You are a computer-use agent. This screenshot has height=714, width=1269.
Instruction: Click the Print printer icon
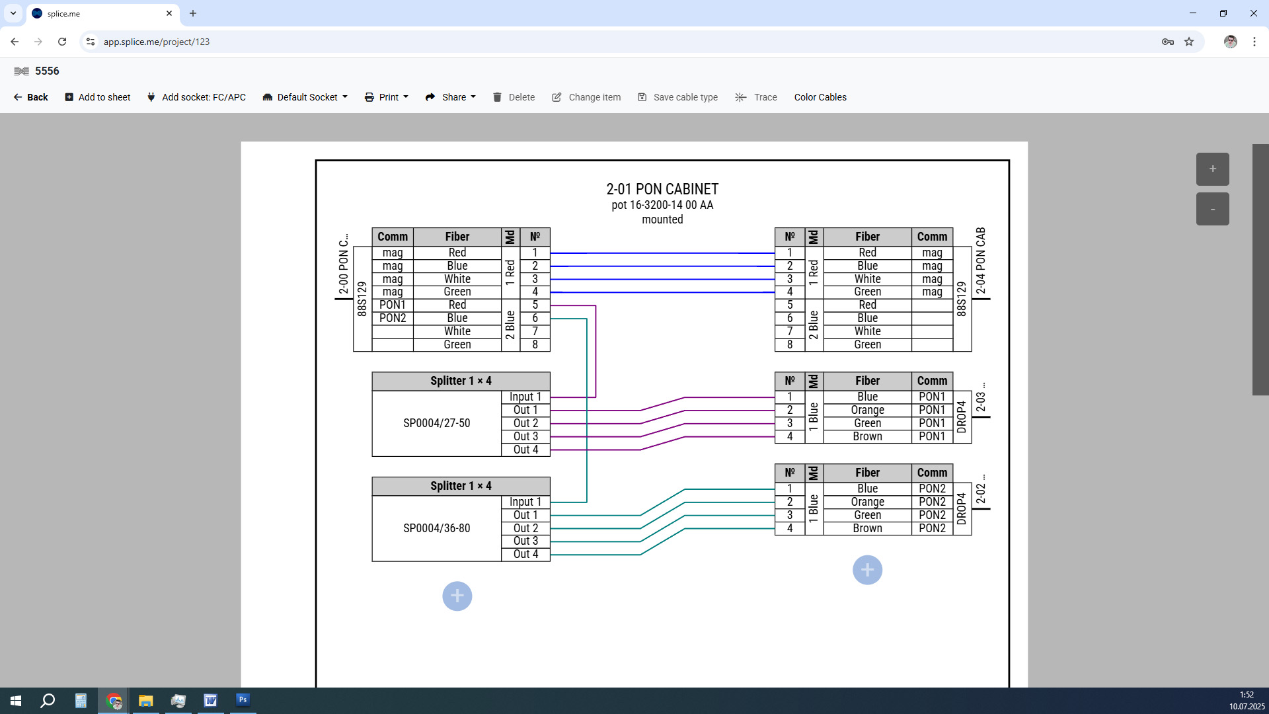coord(369,97)
